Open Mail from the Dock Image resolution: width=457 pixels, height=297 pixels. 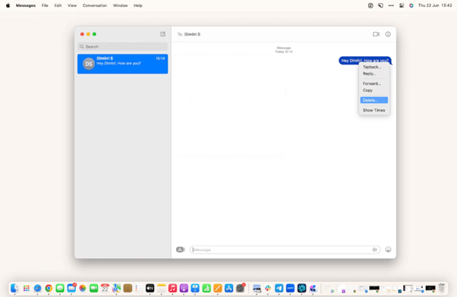pos(71,288)
